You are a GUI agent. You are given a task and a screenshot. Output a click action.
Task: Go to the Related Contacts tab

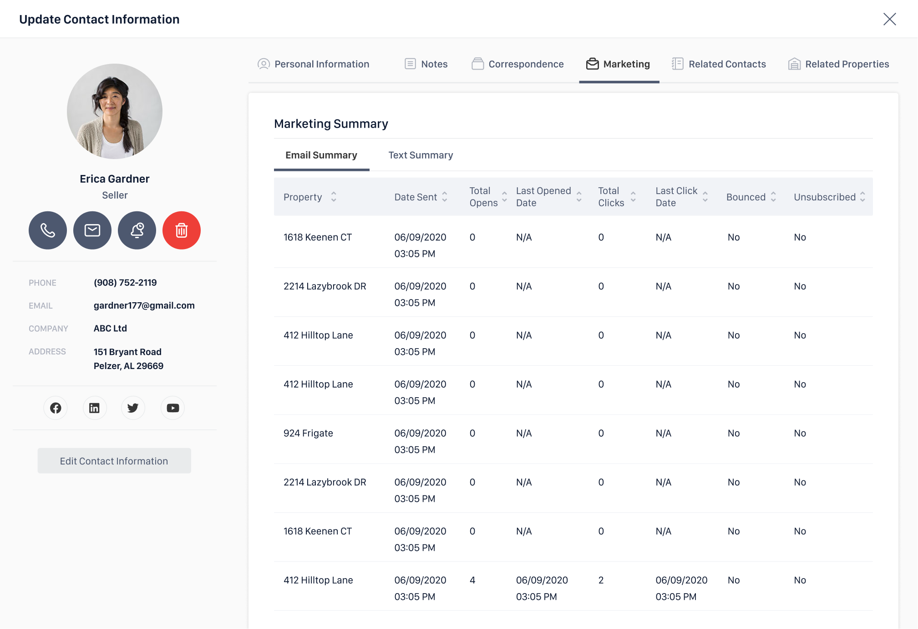719,64
